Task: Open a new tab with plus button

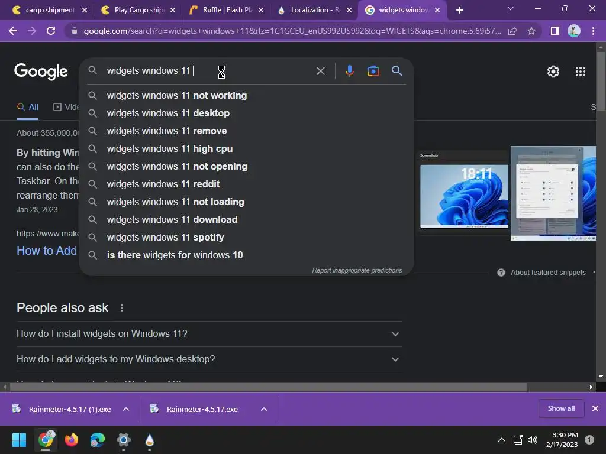Action: click(459, 10)
